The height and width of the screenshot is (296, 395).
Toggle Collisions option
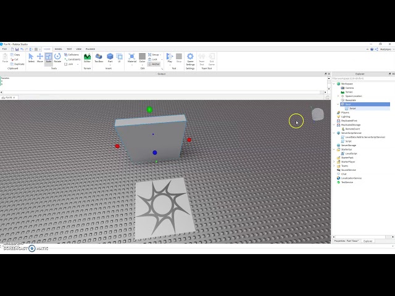[x=72, y=55]
